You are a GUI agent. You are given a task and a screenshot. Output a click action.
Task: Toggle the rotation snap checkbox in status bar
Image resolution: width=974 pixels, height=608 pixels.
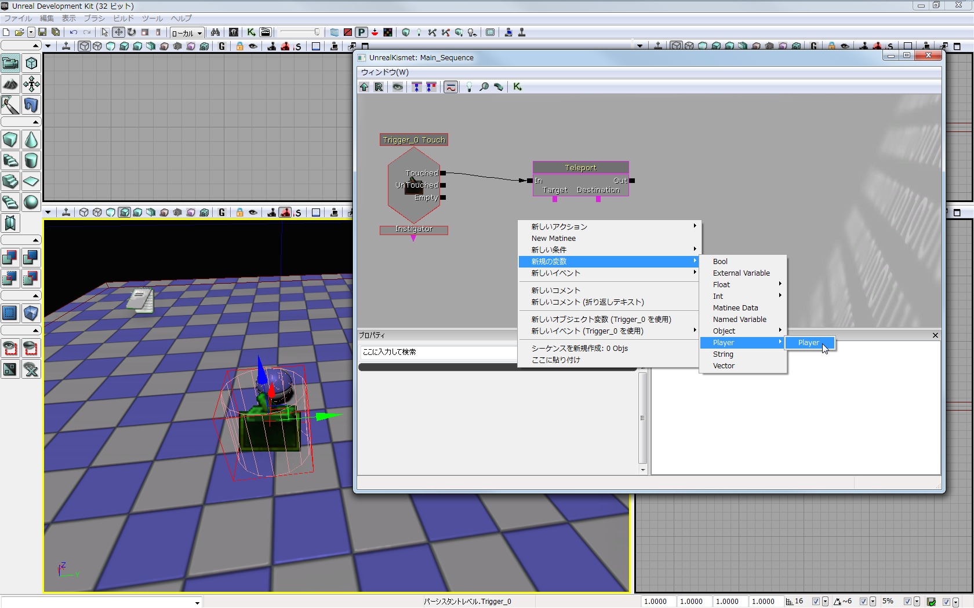[863, 602]
